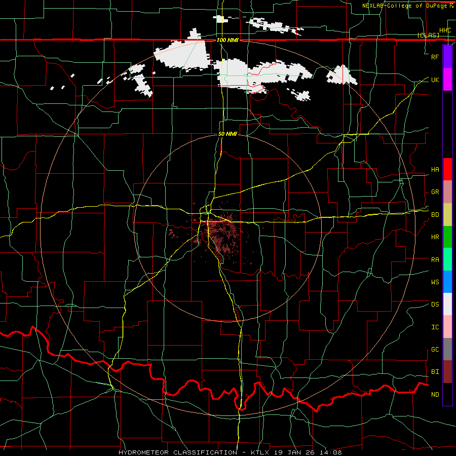Click the 100 NMI range ring label

point(227,40)
